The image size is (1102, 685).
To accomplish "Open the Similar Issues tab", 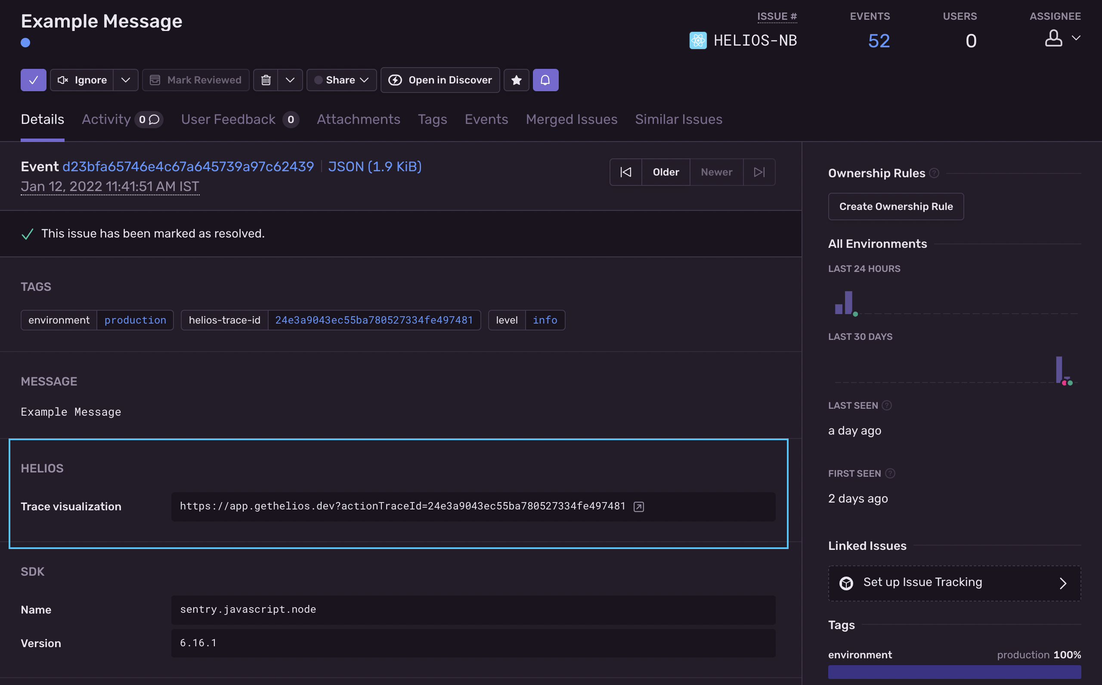I will pyautogui.click(x=678, y=119).
